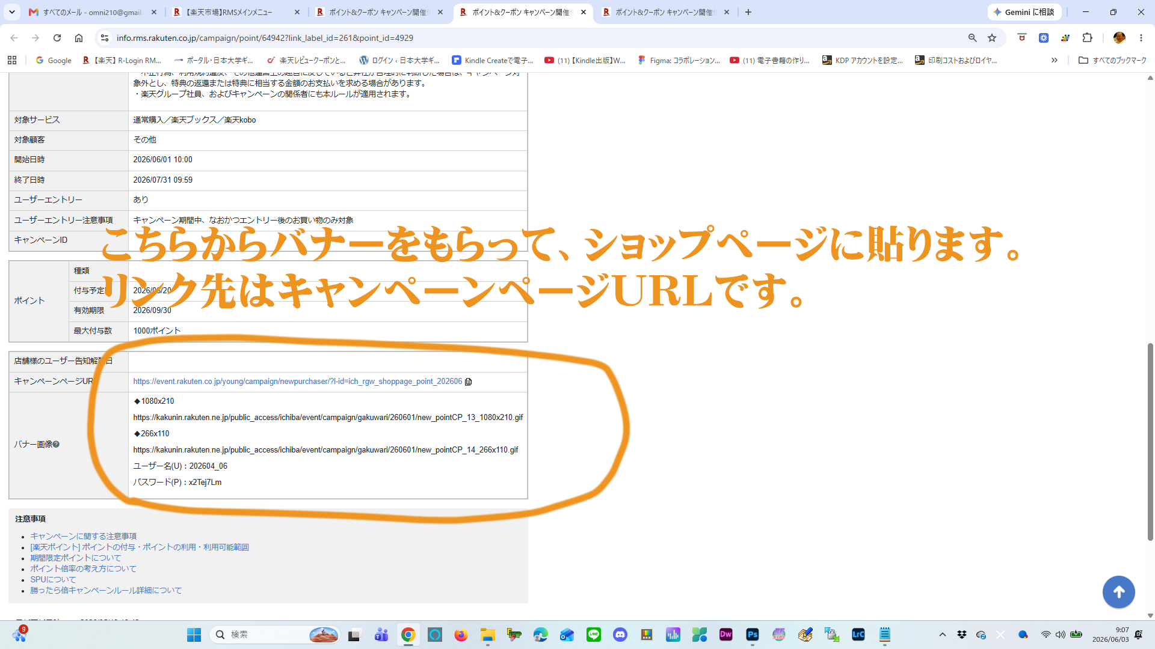Open the KDP アカウントを設定 bookmark
The height and width of the screenshot is (649, 1155).
tap(863, 60)
